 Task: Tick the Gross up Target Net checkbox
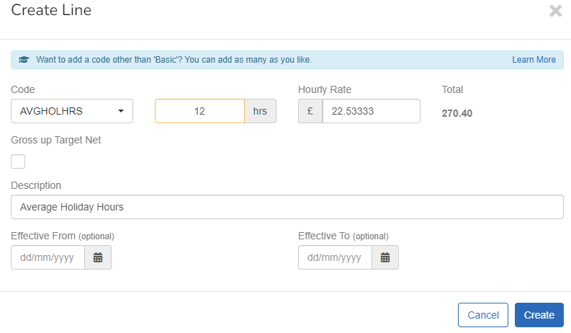[x=18, y=161]
